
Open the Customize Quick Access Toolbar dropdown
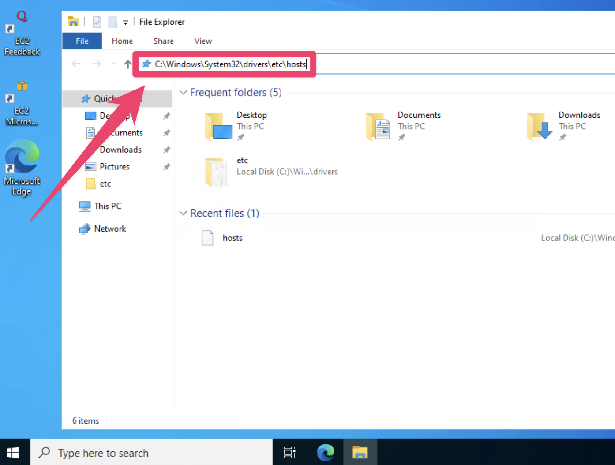tap(126, 22)
